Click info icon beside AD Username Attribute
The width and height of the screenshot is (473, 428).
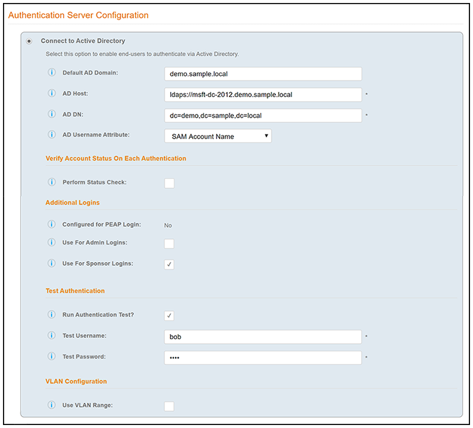[52, 134]
